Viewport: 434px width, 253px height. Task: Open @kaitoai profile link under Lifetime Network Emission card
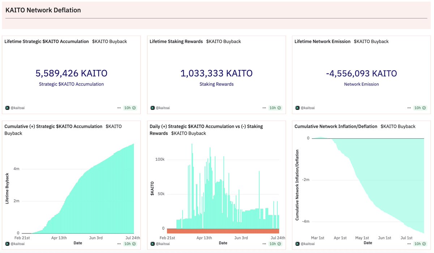308,108
